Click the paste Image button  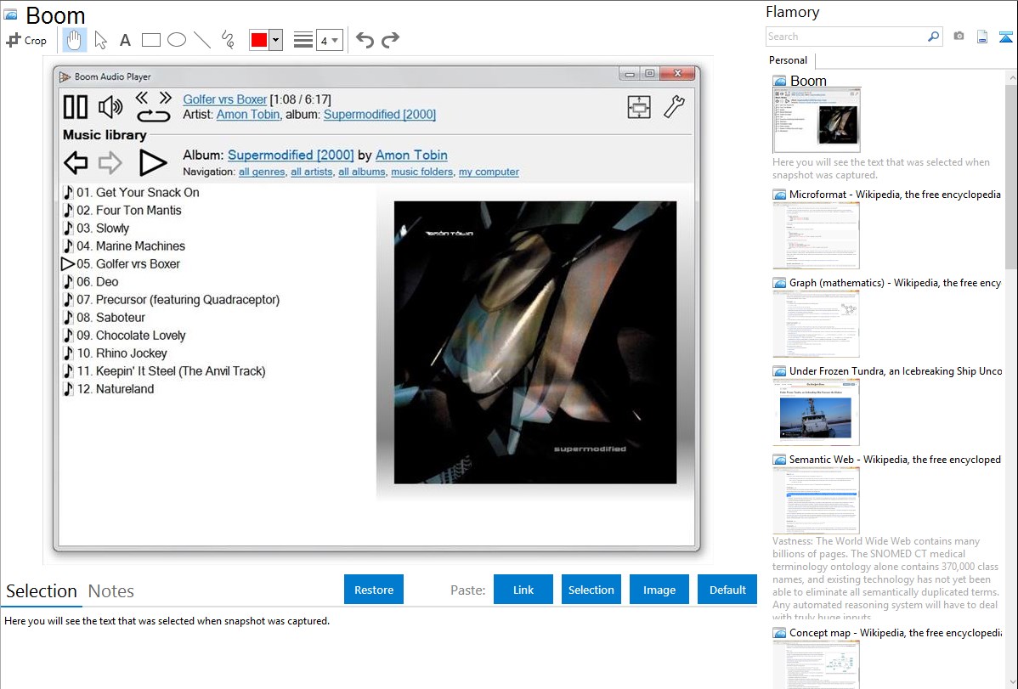click(659, 590)
